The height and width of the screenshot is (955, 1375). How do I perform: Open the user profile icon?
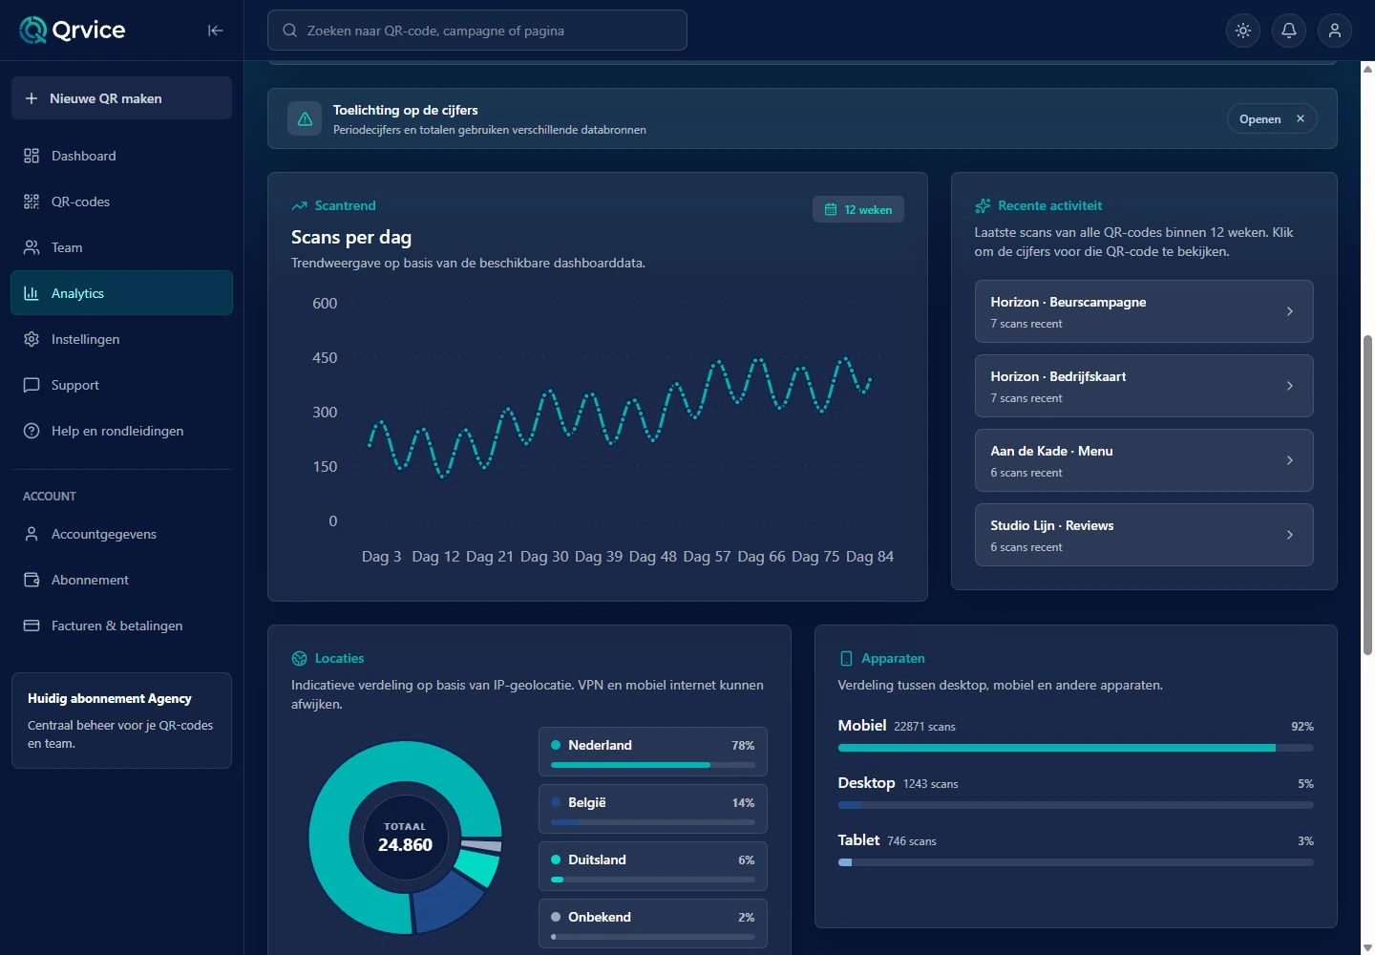[1335, 31]
